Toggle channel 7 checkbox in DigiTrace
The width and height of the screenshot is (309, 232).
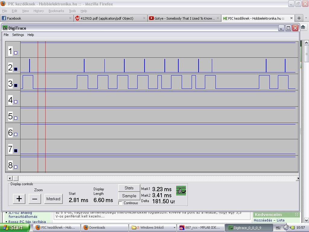(x=16, y=151)
